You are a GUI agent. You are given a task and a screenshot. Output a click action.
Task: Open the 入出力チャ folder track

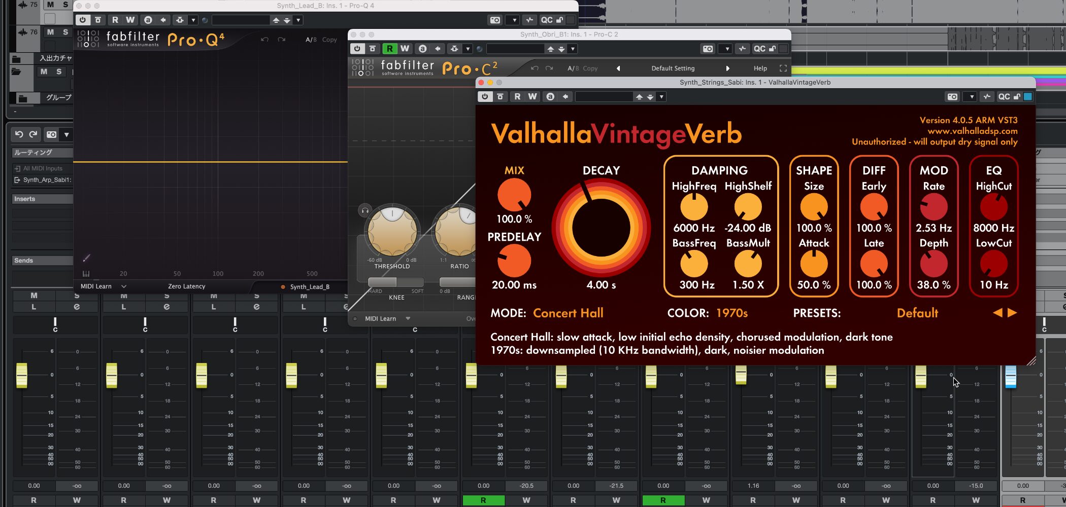(55, 58)
